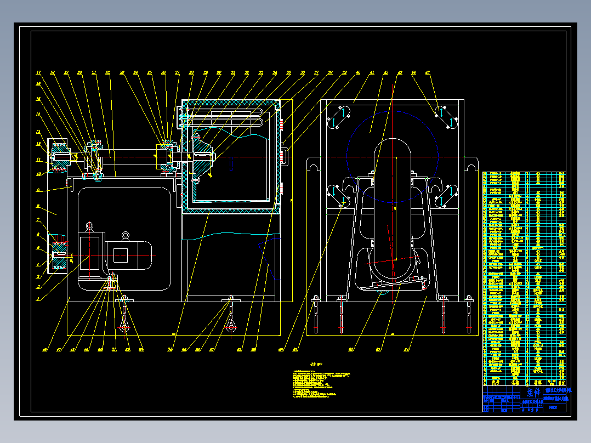Click part number label 10
Image resolution: width=591 pixels, height=443 pixels.
[x=38, y=174]
